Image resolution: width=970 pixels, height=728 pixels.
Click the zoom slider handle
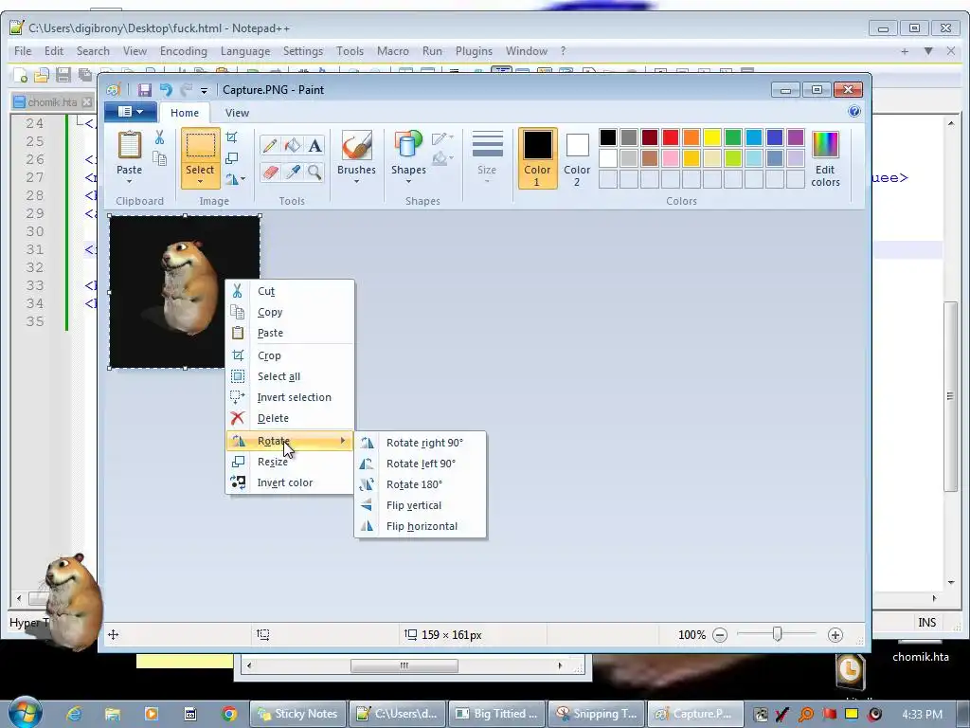(x=777, y=634)
